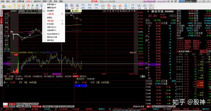Click the plus zoom icon above chart
This screenshot has height=111, width=211.
pos(129,11)
